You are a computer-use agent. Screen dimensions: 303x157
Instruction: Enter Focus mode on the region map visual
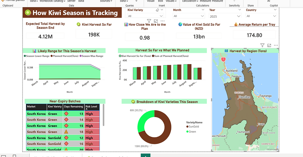coord(269,45)
